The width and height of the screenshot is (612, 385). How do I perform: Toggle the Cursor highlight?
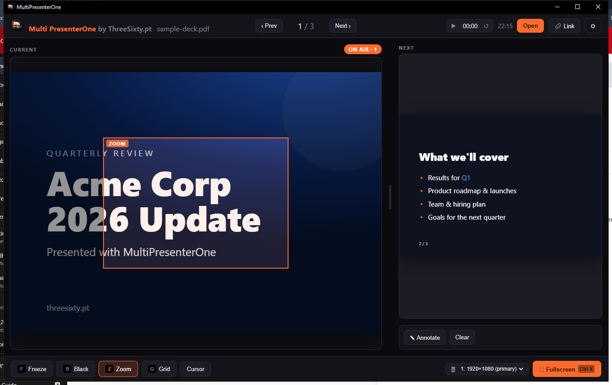coord(195,369)
